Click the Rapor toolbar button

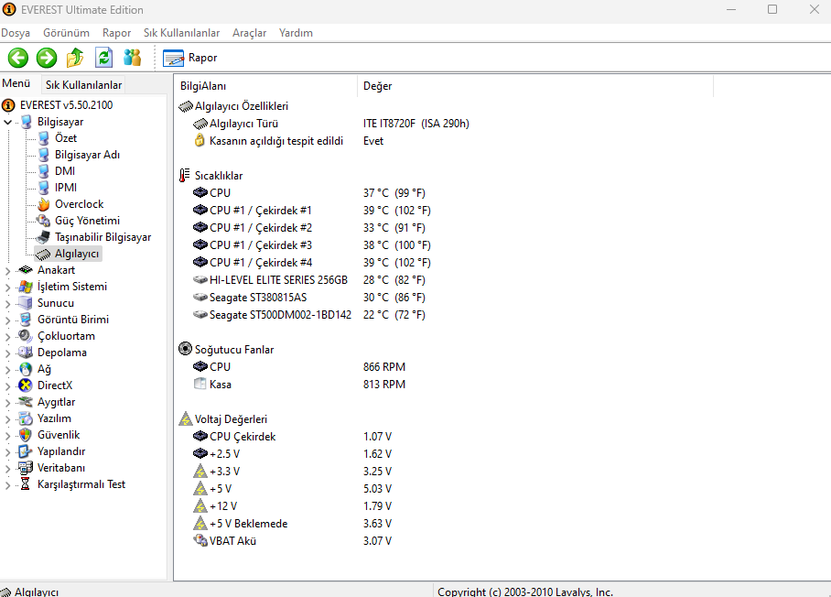tap(190, 58)
